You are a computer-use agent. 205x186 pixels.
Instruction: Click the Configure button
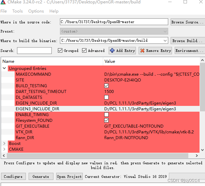point(13,176)
